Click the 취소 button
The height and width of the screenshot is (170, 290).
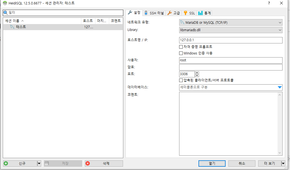242,164
